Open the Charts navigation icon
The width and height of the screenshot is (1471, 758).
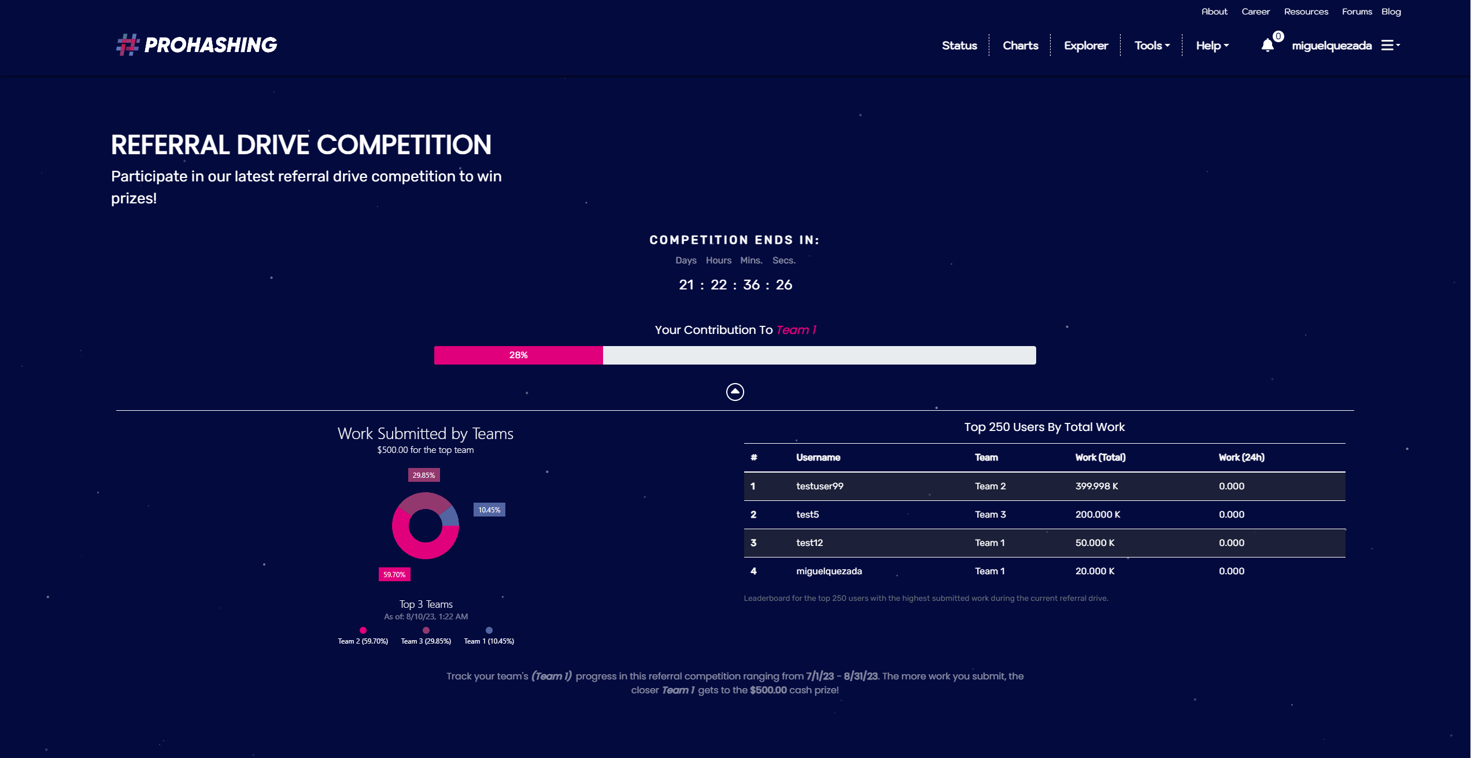[1019, 44]
